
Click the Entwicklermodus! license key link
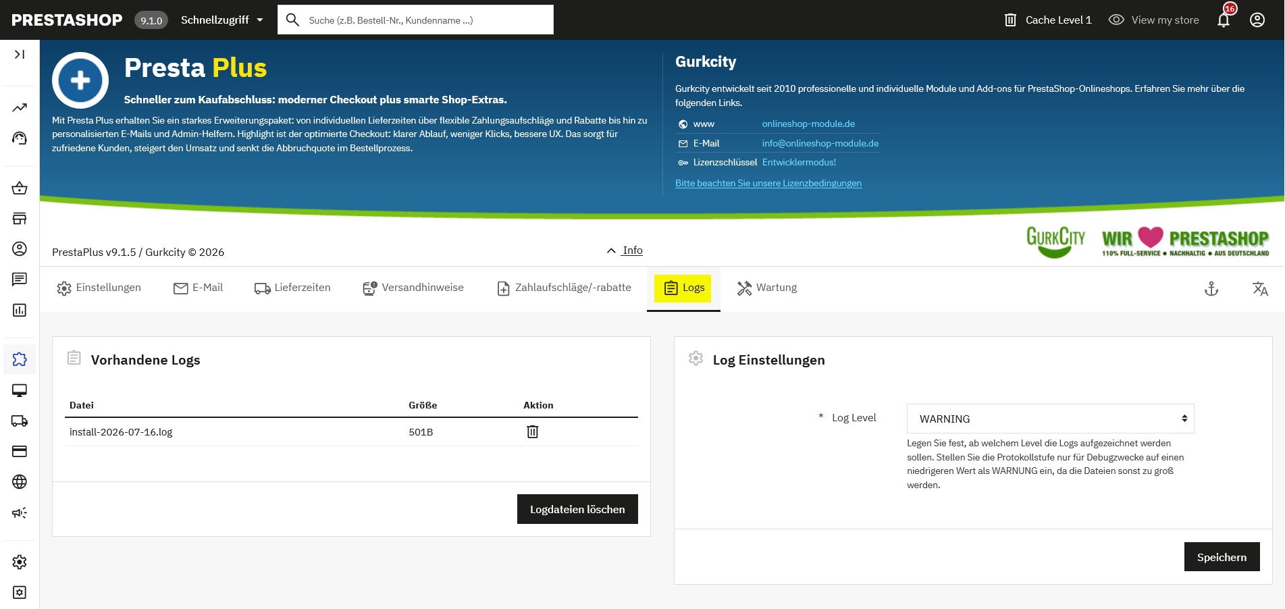(799, 162)
